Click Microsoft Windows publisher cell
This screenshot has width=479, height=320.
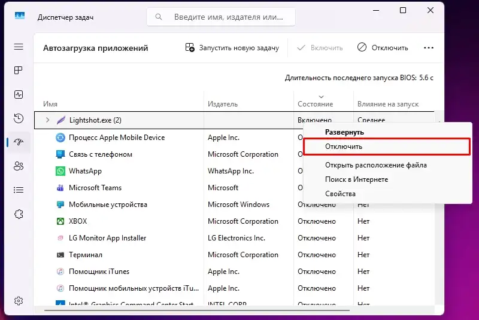point(238,205)
